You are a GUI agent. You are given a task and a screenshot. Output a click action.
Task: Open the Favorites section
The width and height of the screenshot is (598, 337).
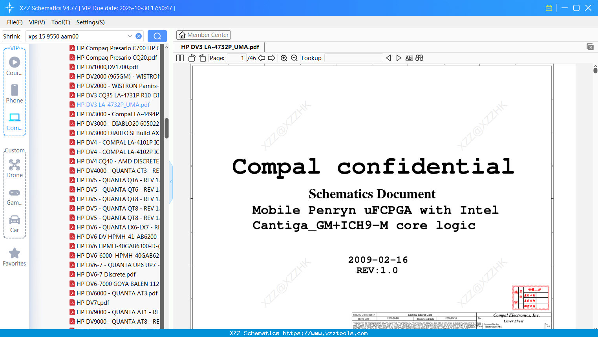pos(15,257)
